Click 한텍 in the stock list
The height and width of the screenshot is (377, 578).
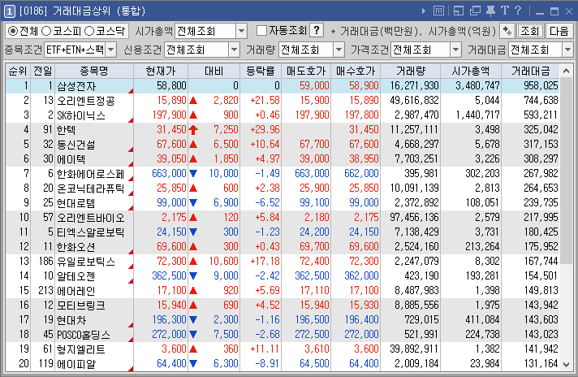[x=67, y=130]
